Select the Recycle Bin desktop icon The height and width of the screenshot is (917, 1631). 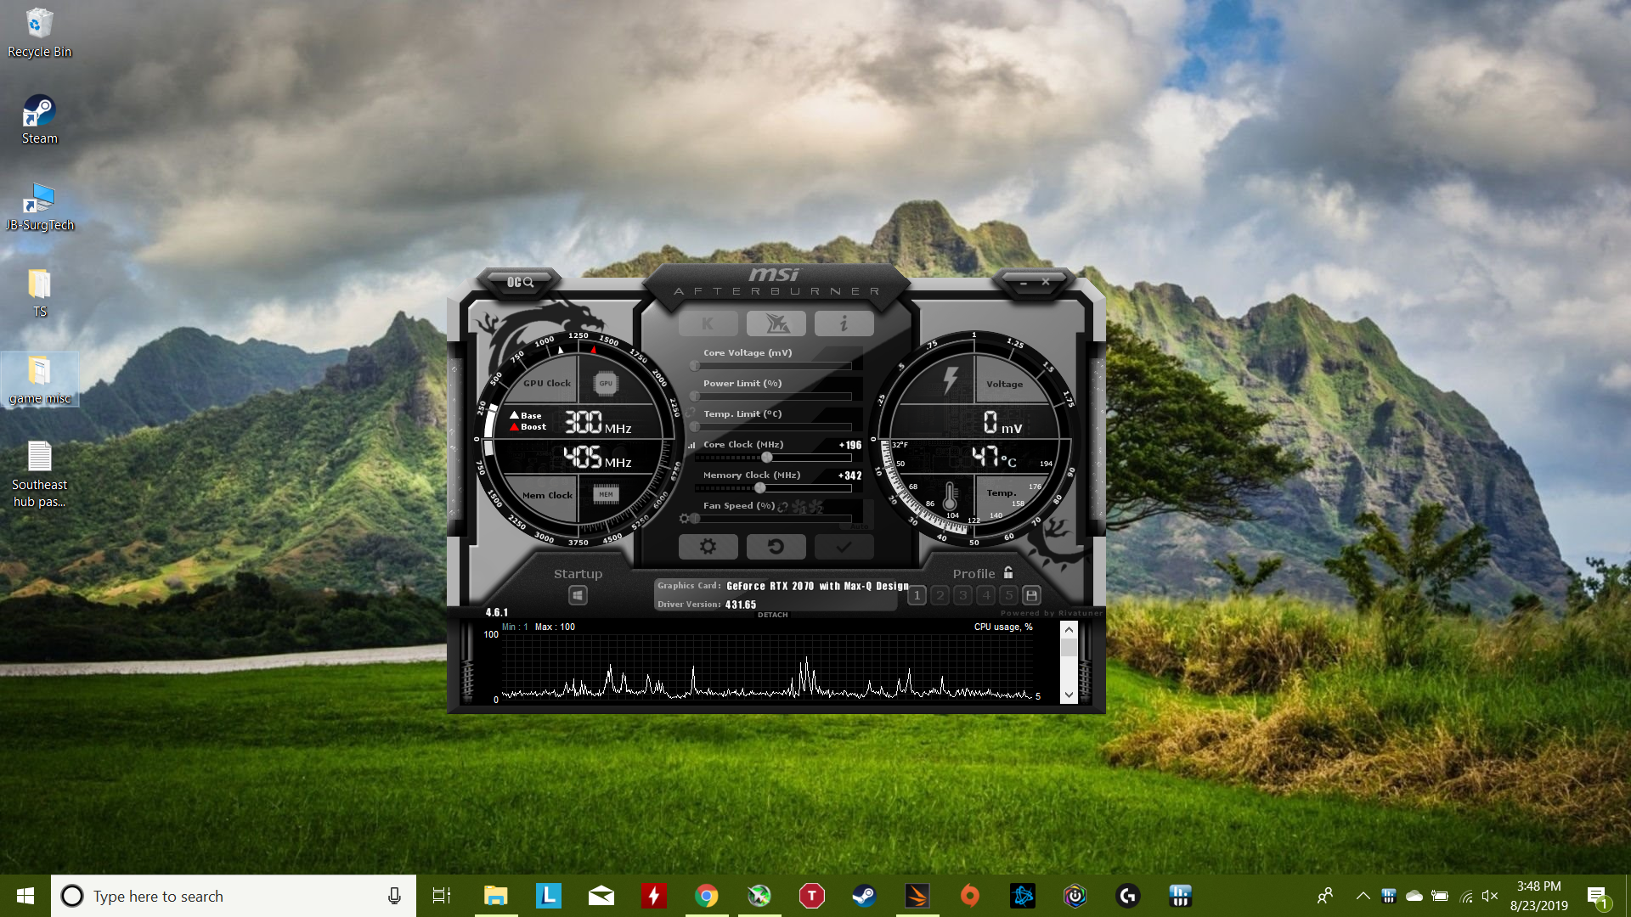click(39, 34)
